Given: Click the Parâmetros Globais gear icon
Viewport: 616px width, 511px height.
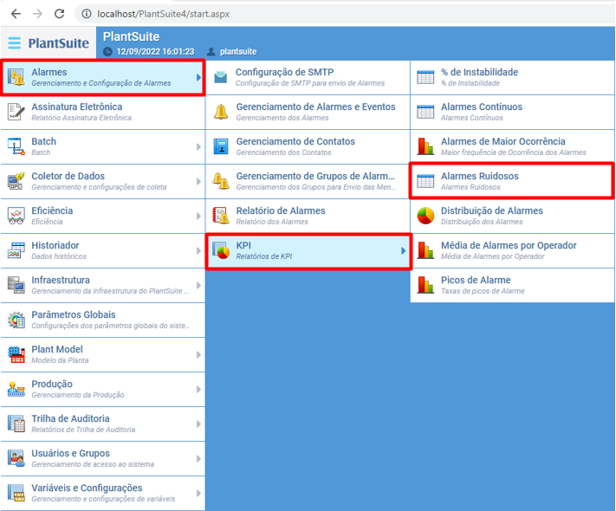Looking at the screenshot, I should tap(16, 320).
